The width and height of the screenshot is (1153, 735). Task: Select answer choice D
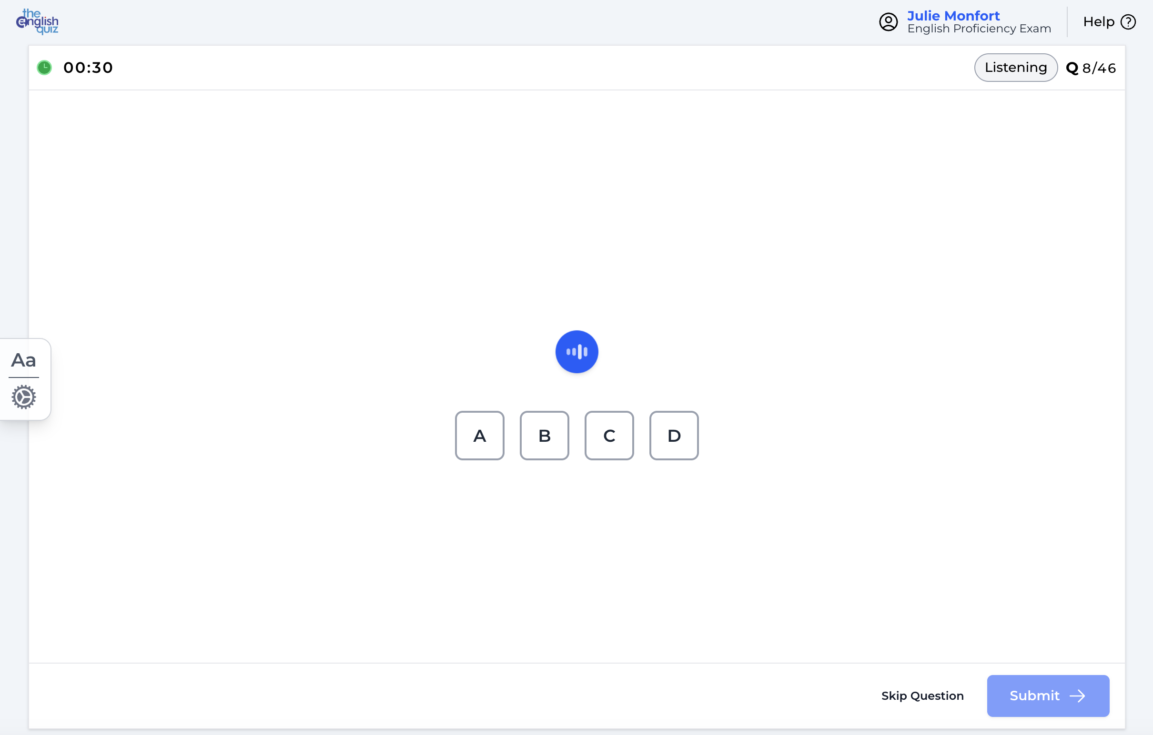(674, 436)
